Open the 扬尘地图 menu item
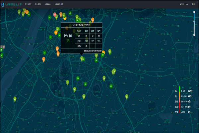This screenshot has height=133, width=199. click(x=28, y=4)
